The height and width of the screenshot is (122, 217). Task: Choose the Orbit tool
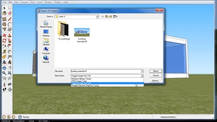4,68
